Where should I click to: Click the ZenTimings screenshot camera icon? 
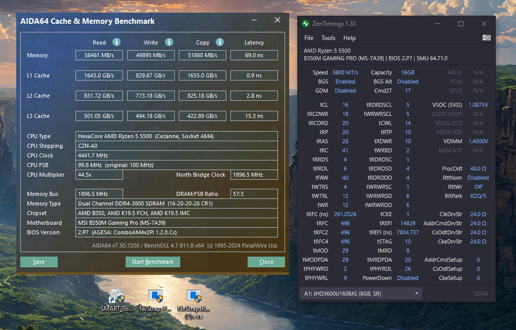pyautogui.click(x=487, y=38)
